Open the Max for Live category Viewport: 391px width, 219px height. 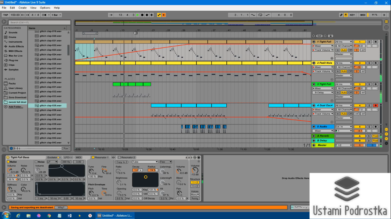pyautogui.click(x=15, y=56)
